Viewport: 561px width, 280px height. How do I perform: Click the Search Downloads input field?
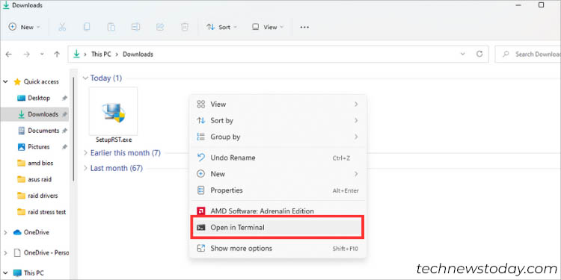click(x=530, y=55)
